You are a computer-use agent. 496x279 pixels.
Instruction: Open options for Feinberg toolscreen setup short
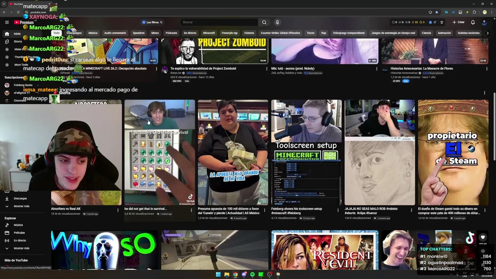point(338,210)
